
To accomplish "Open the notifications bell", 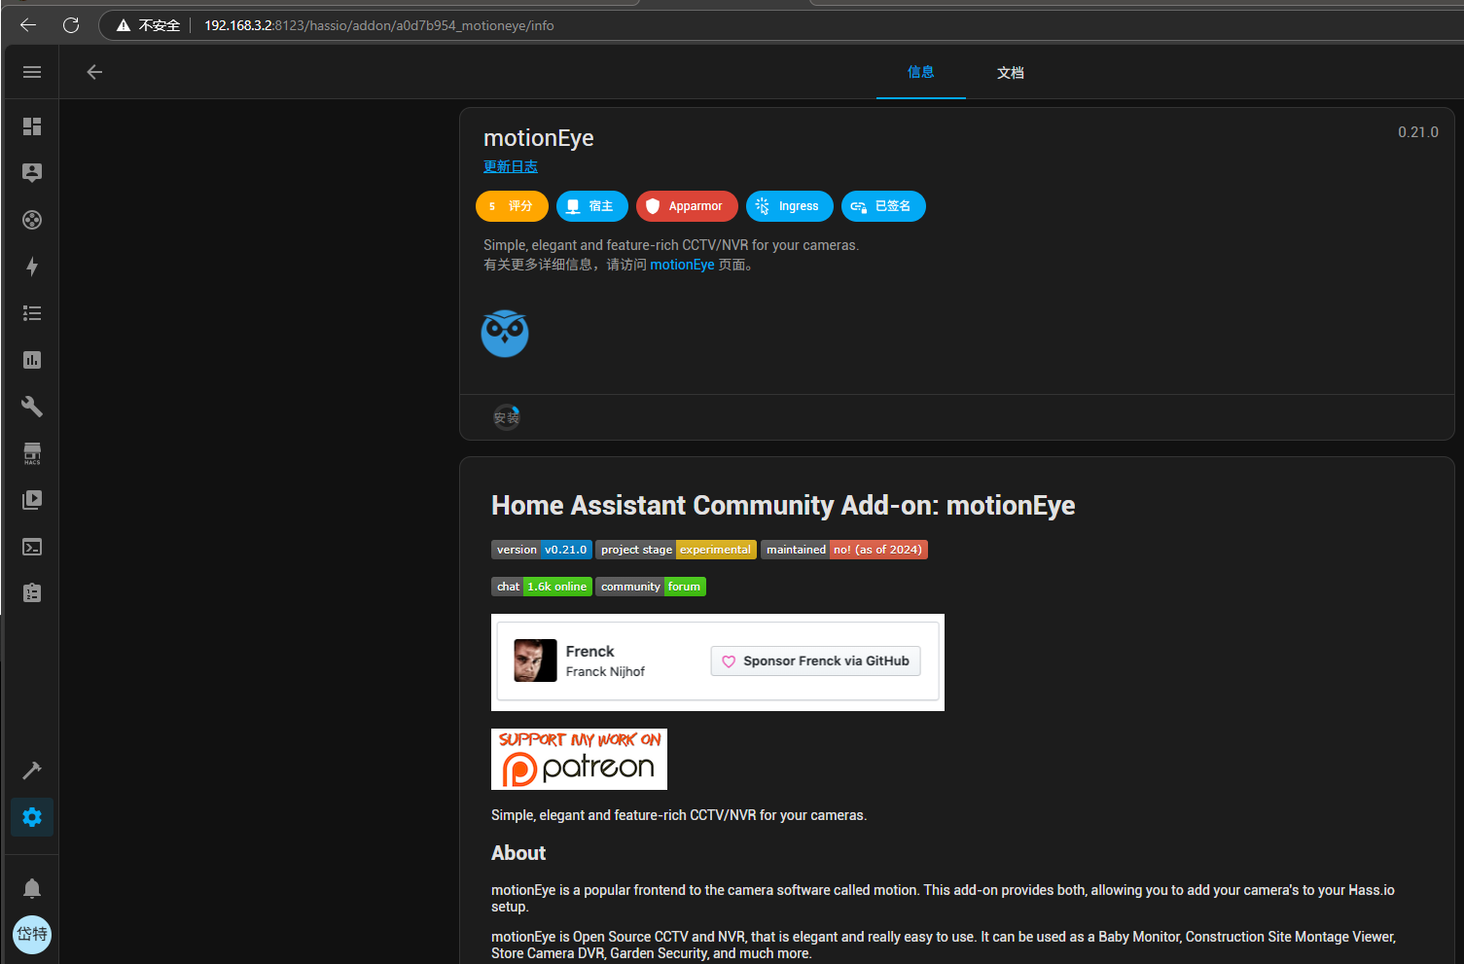I will coord(32,888).
